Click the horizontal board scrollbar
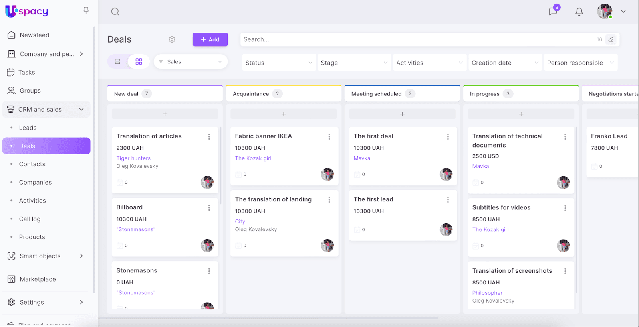The image size is (639, 327). pos(268,318)
